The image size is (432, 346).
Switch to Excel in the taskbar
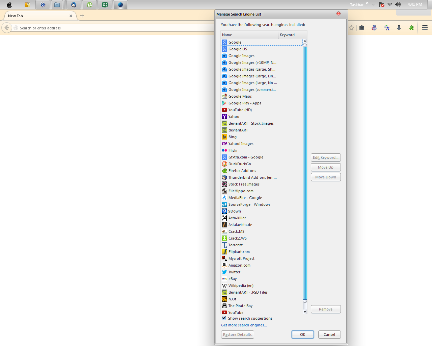click(105, 5)
